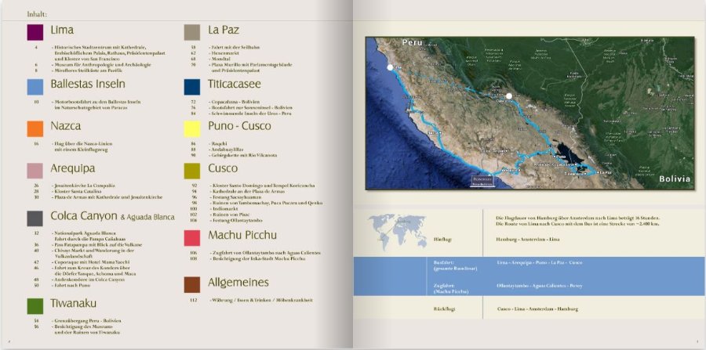
Task: Open the Tiwanaku chapter heading
Action: pos(74,303)
